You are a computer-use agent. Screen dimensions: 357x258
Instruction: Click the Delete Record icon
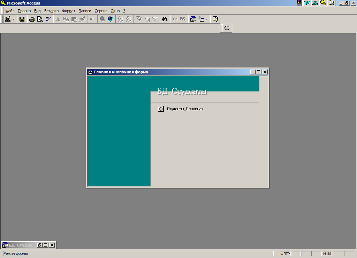click(183, 19)
